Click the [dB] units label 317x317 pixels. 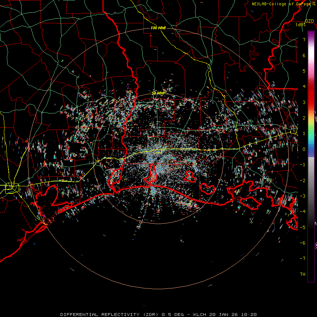(x=301, y=24)
